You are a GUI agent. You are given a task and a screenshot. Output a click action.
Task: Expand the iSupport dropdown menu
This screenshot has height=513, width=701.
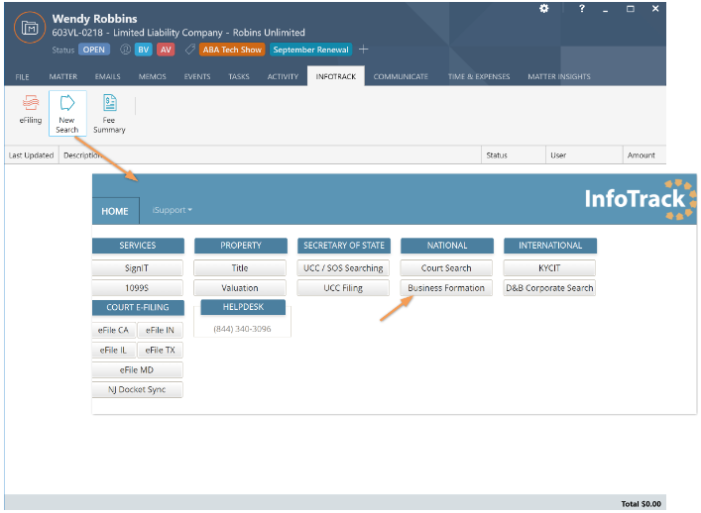click(x=173, y=210)
